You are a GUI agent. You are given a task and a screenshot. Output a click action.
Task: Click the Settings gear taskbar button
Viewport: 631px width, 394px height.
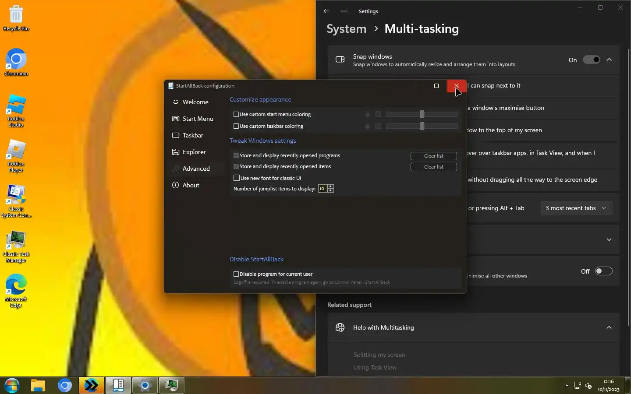[145, 386]
